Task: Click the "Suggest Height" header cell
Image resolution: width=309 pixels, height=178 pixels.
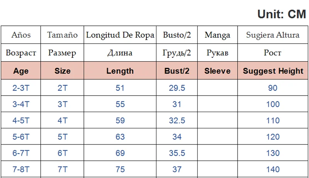Action: point(273,71)
